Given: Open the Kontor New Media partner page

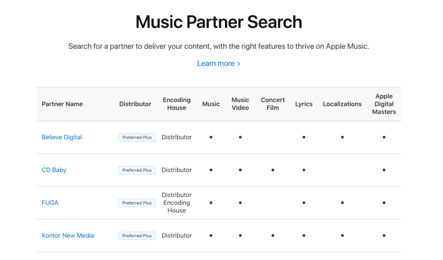Looking at the screenshot, I should click(68, 236).
